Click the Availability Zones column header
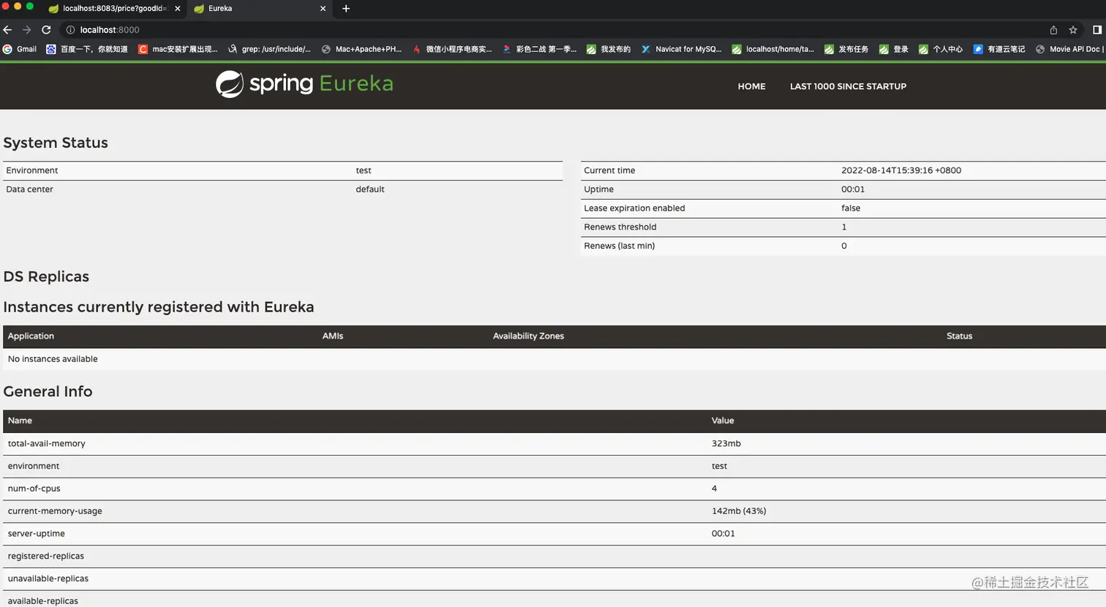1106x607 pixels. [528, 336]
